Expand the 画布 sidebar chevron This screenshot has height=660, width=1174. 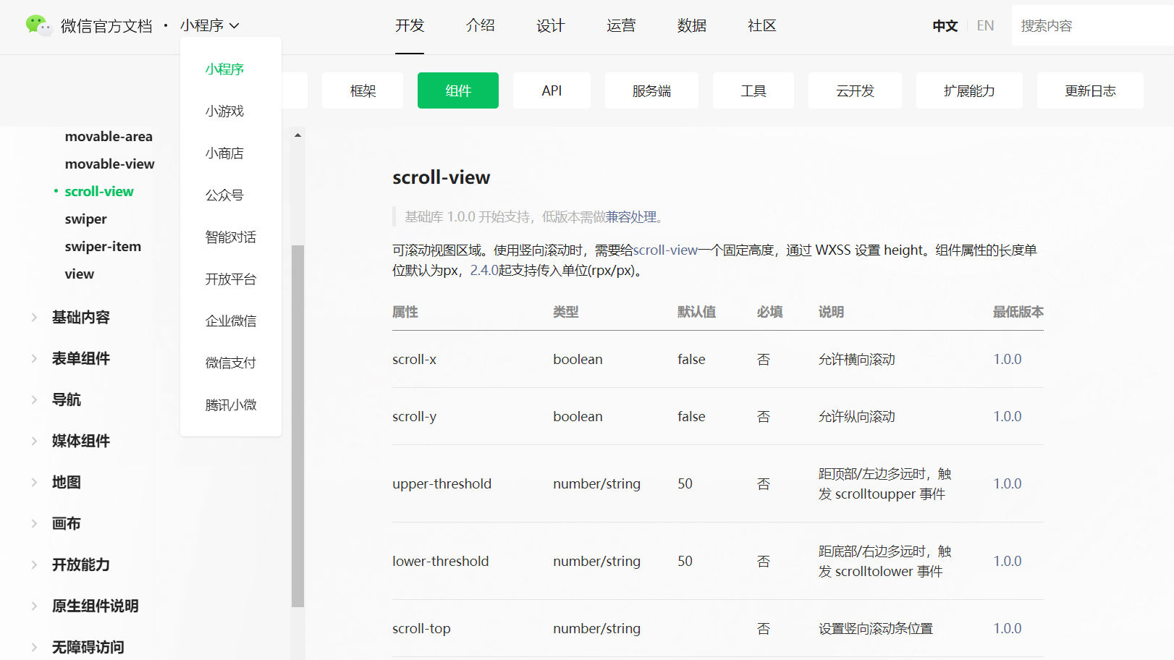34,523
